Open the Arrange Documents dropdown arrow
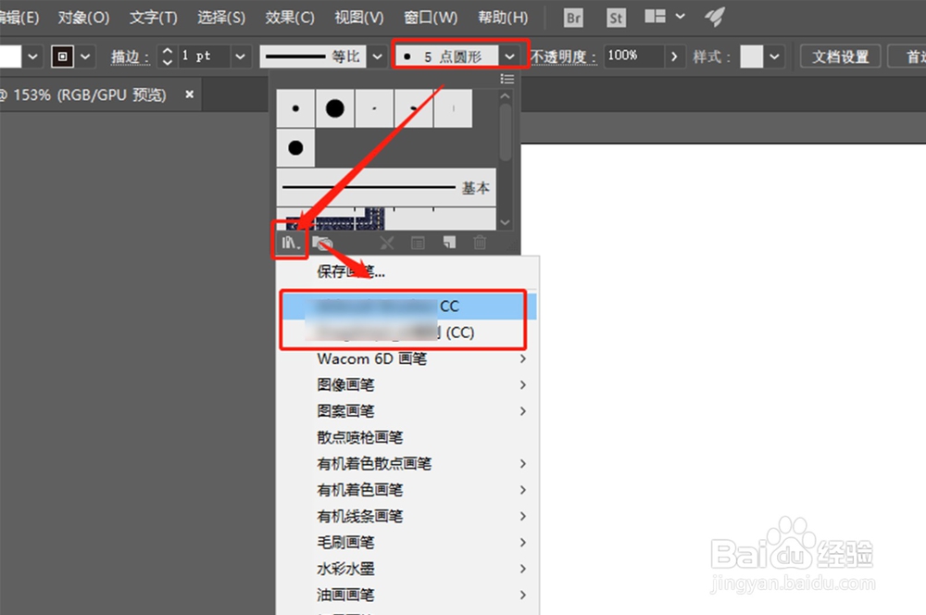Screen dimensions: 926x615 pos(681,17)
